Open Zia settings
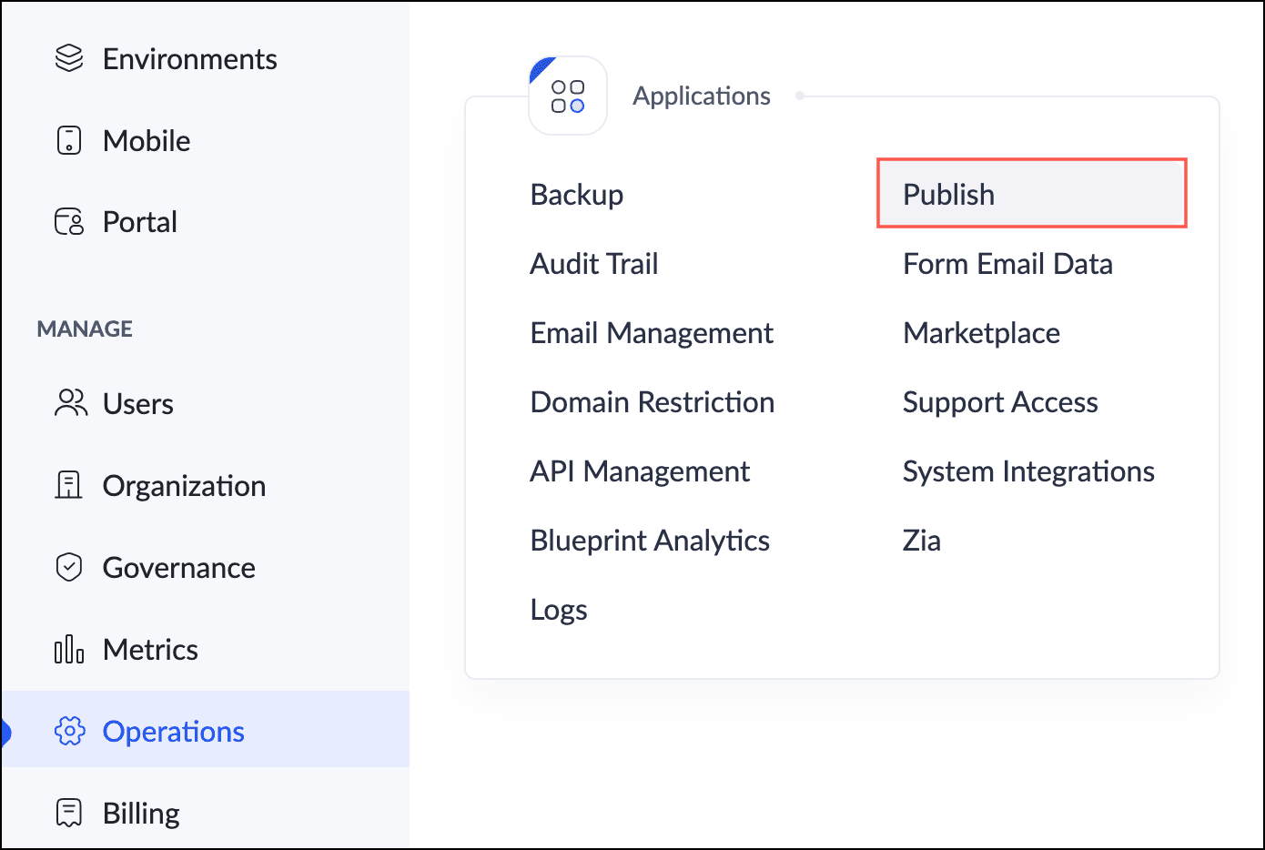The width and height of the screenshot is (1265, 850). coord(921,541)
